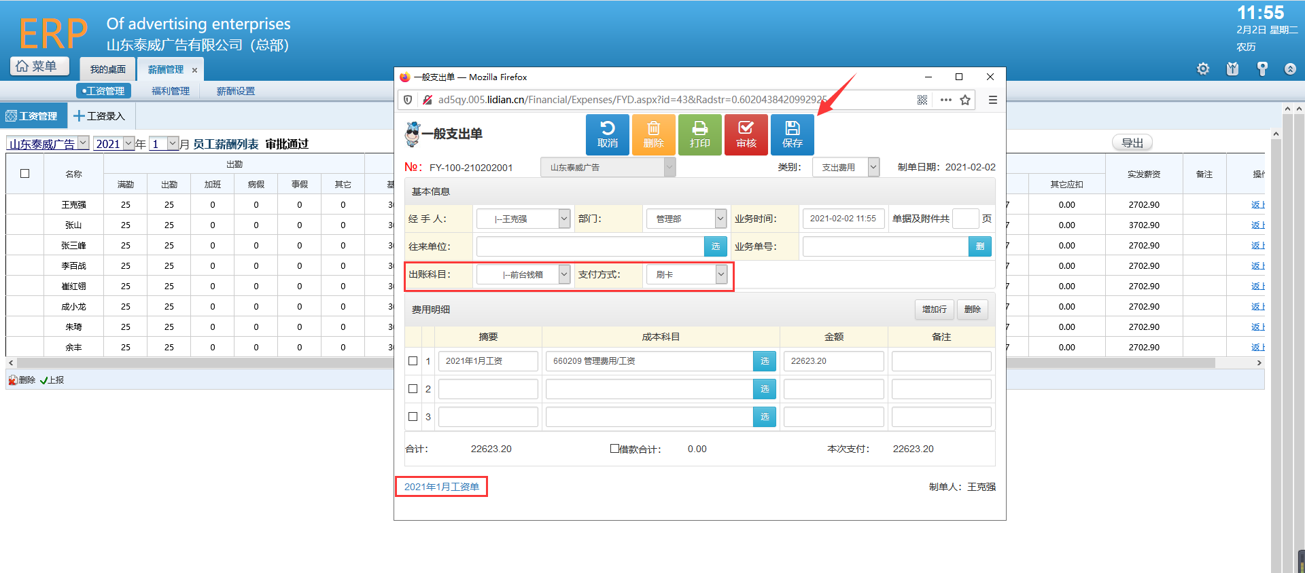Click the plus 工资录入 tab
1305x573 pixels.
pyautogui.click(x=99, y=116)
